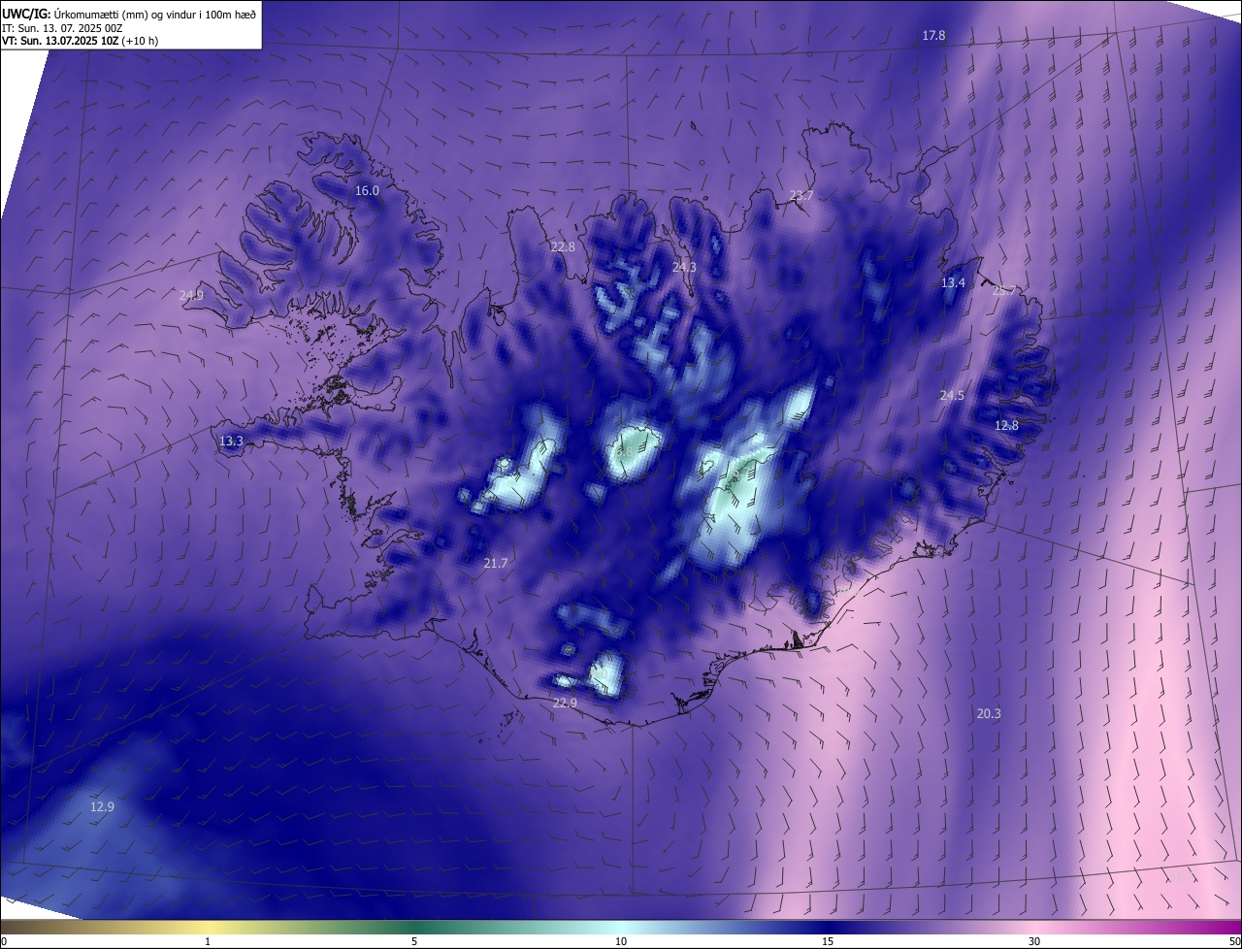The width and height of the screenshot is (1242, 949).
Task: Click the 24.3 value label
Action: pos(684,267)
